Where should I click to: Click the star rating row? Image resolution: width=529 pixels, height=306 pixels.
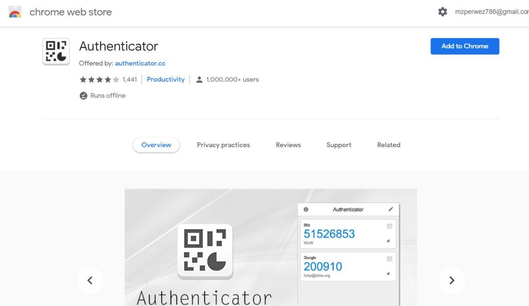(x=100, y=80)
